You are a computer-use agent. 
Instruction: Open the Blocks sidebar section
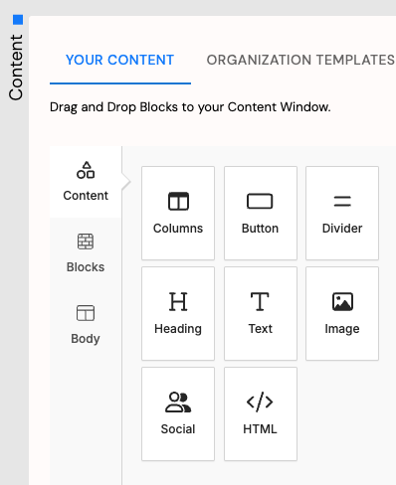click(x=86, y=253)
